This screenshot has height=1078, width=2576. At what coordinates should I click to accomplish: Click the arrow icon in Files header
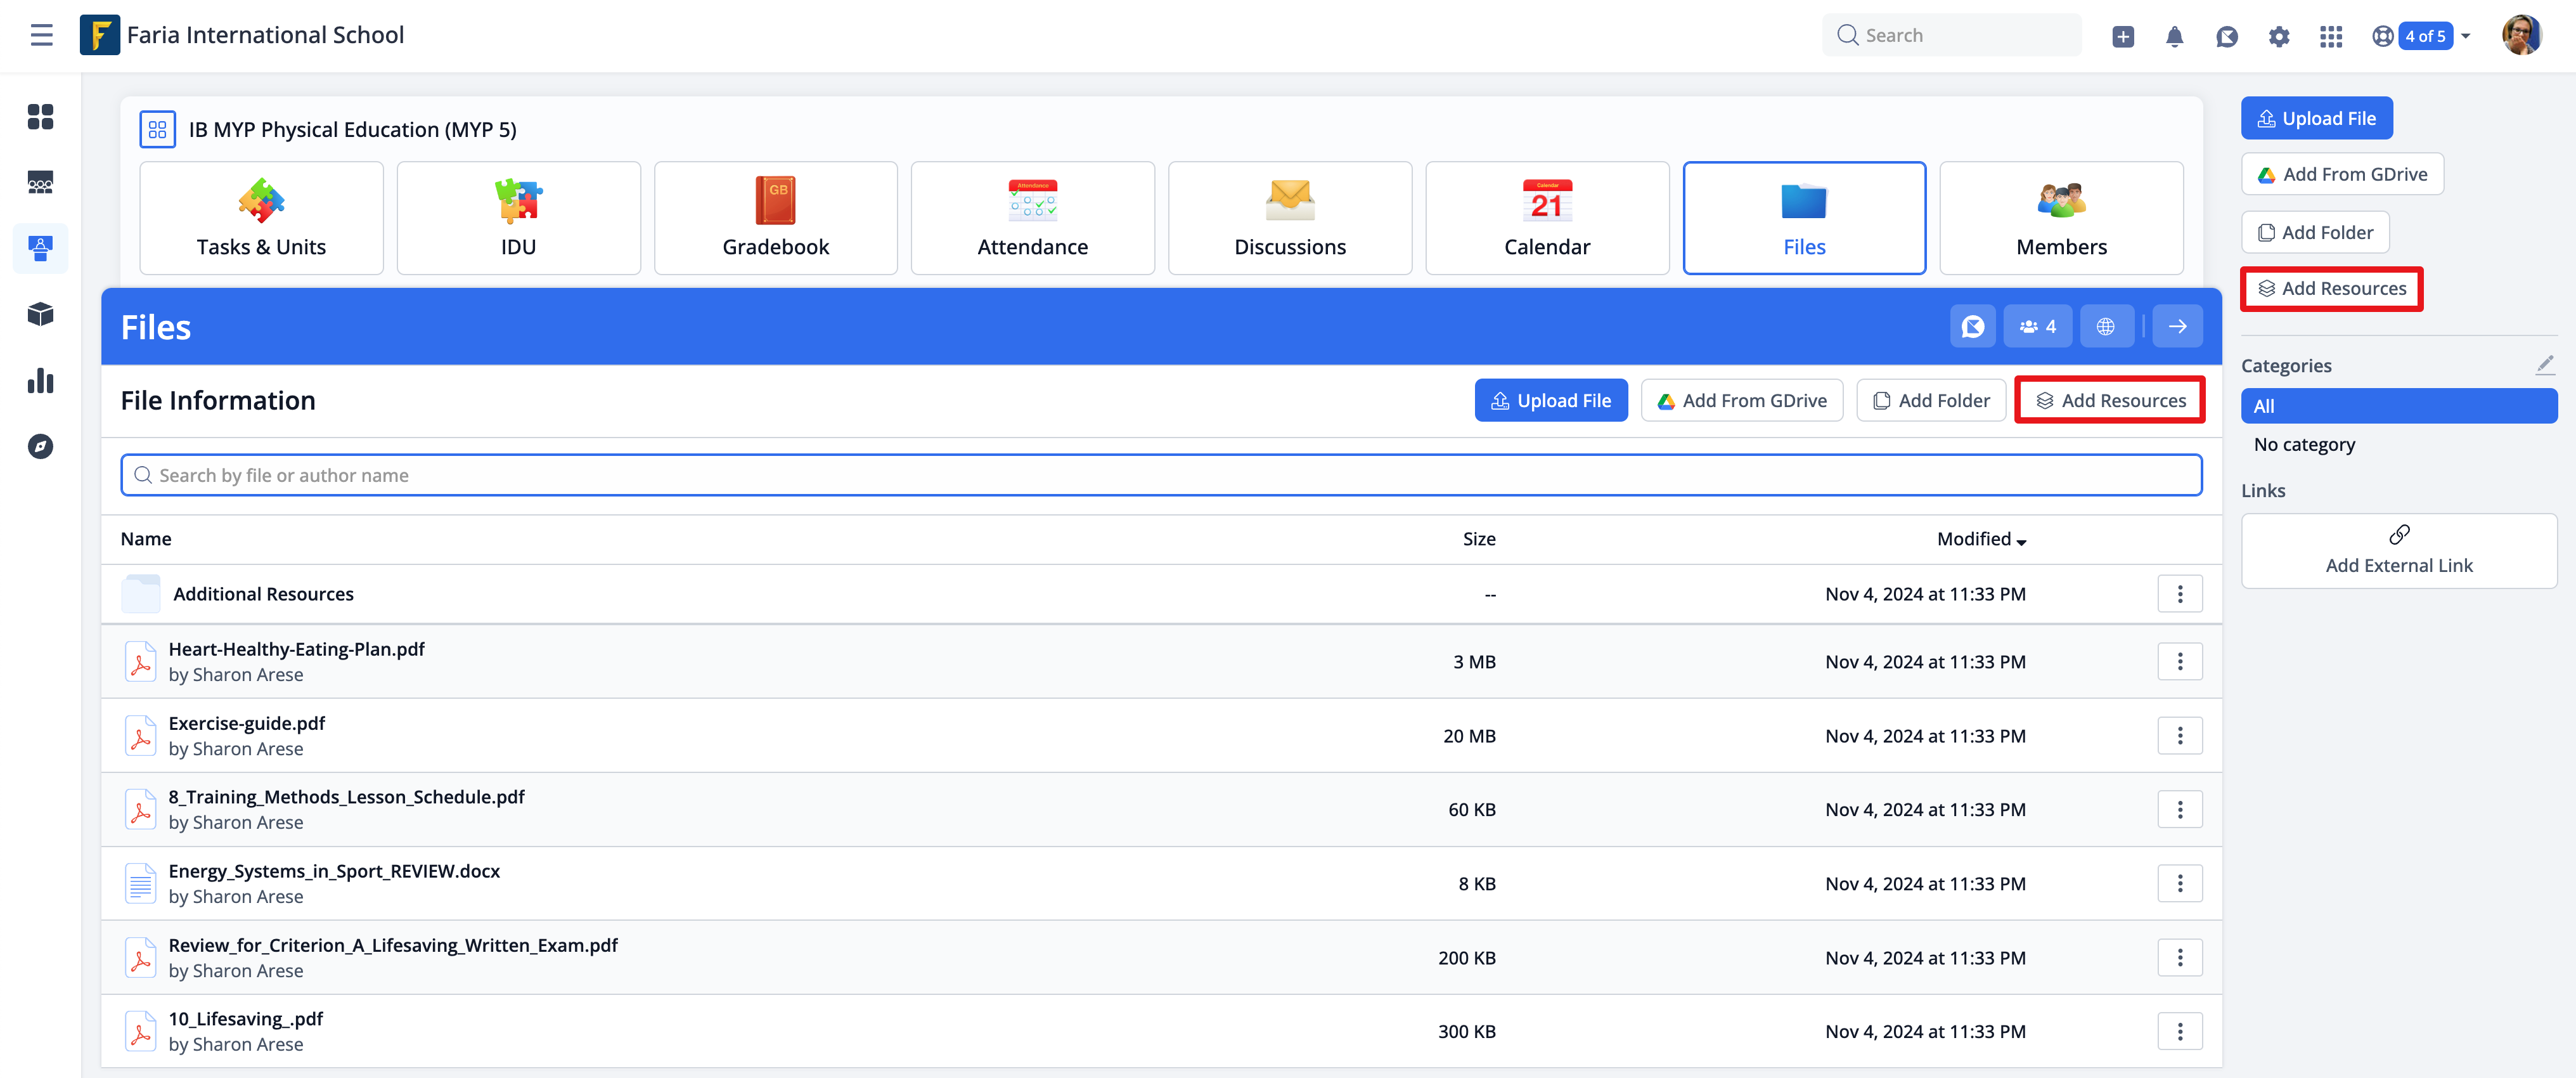(x=2177, y=327)
